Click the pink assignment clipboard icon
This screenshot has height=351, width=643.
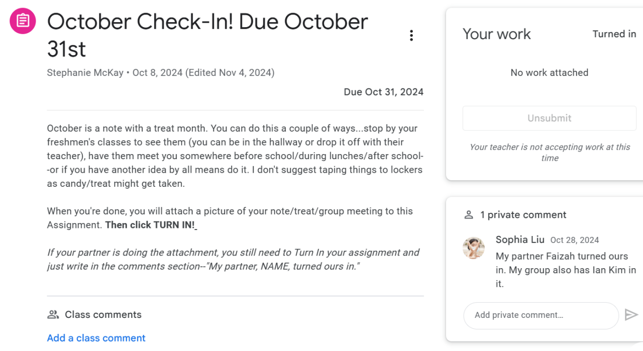pyautogui.click(x=23, y=21)
